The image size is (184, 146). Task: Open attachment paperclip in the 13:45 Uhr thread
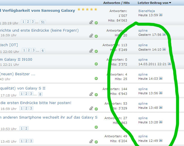tap(91, 141)
